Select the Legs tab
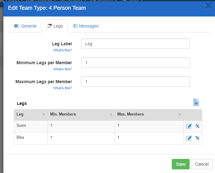The width and height of the screenshot is (215, 173). pos(55,26)
